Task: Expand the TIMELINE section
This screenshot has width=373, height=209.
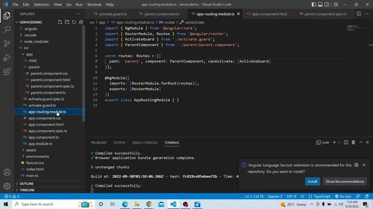Action: click(x=49, y=190)
